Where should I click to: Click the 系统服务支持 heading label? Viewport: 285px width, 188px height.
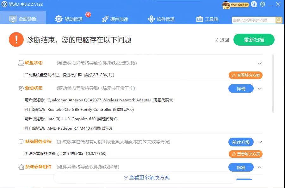(x=38, y=141)
